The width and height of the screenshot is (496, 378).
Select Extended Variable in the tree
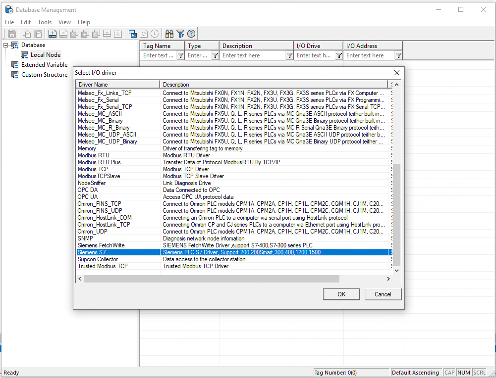click(44, 65)
